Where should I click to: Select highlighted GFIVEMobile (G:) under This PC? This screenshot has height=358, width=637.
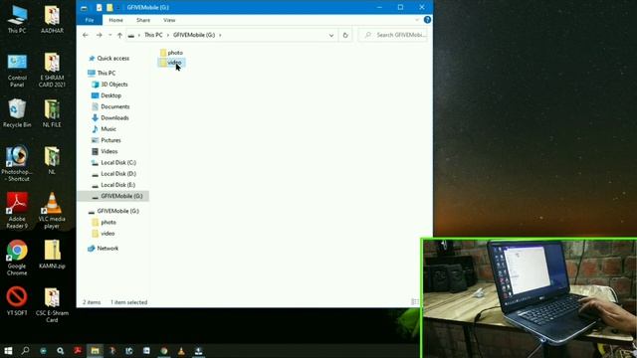click(112, 196)
